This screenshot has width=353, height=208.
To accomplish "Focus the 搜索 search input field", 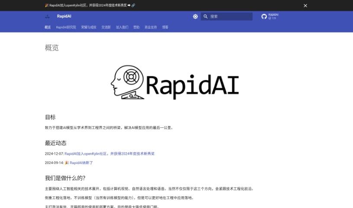I will (227, 16).
